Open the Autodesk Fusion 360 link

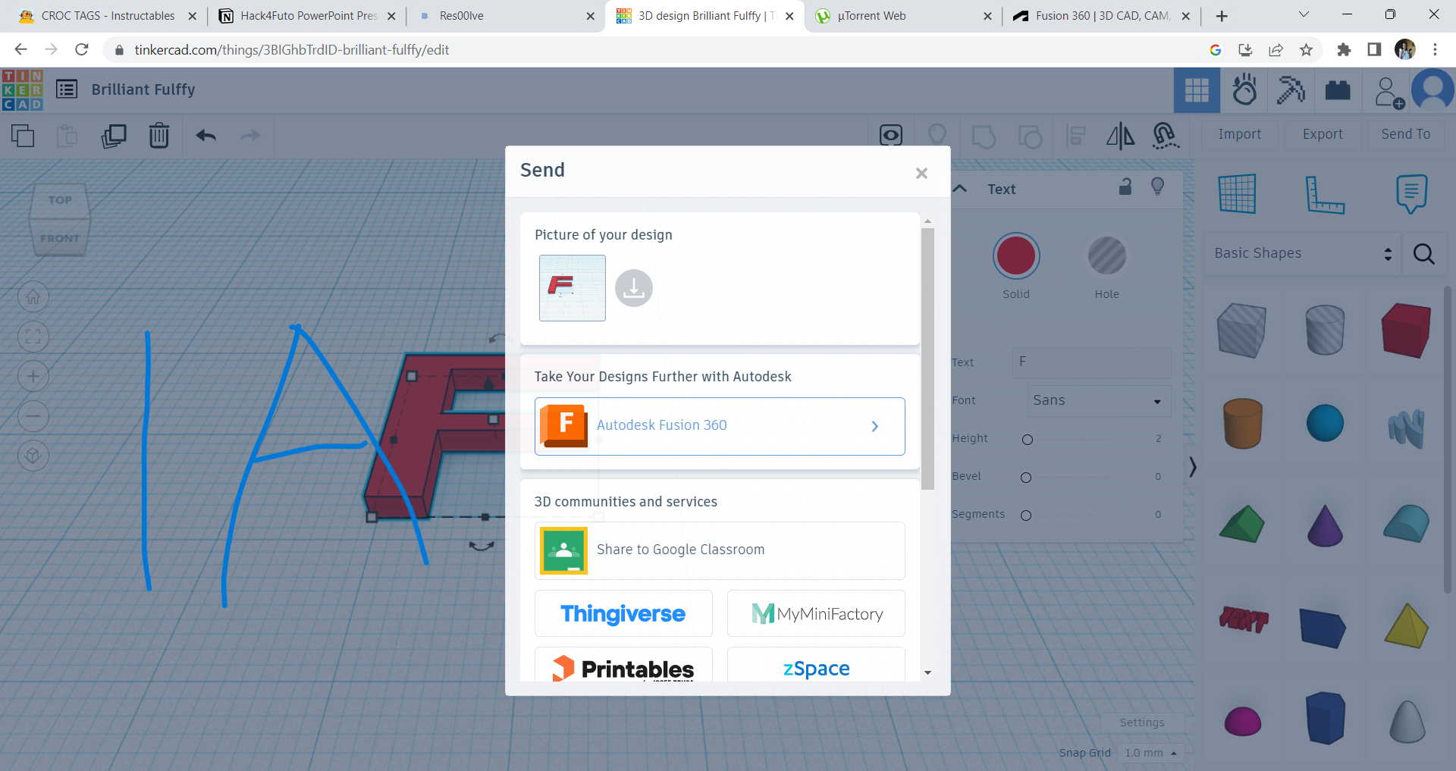tap(719, 425)
